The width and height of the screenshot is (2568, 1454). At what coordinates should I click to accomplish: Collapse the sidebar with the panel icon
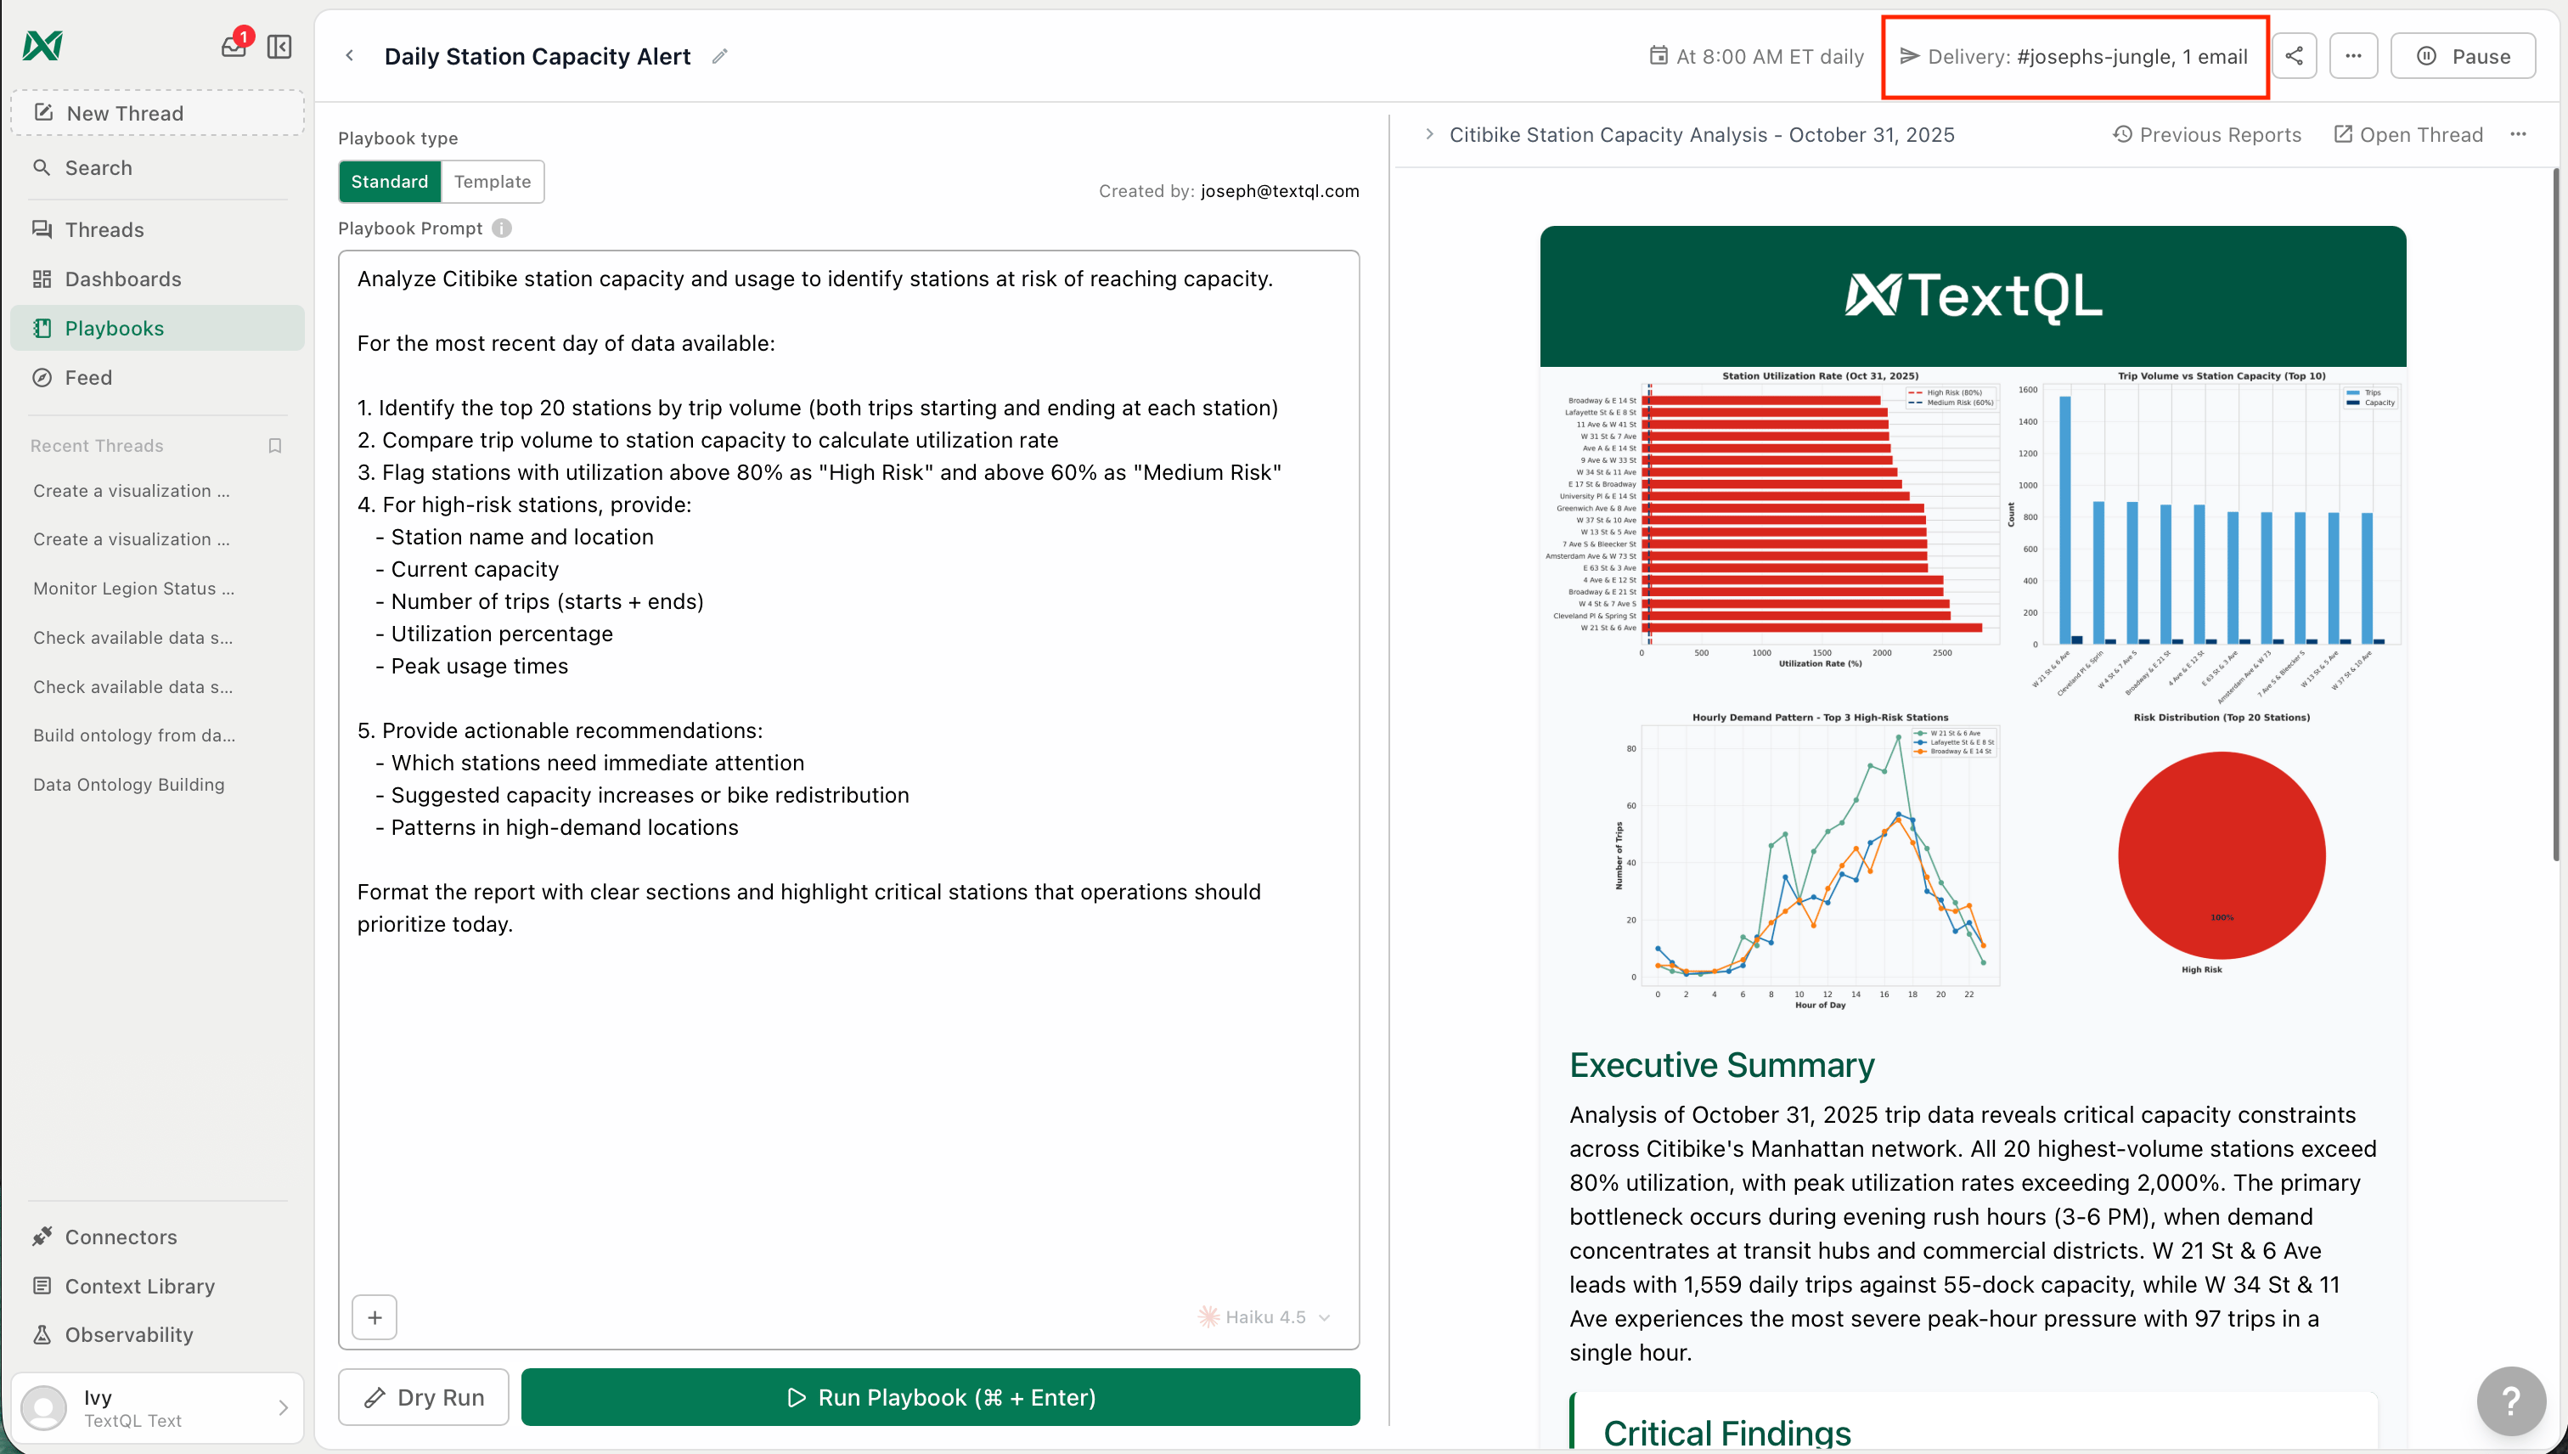[279, 47]
